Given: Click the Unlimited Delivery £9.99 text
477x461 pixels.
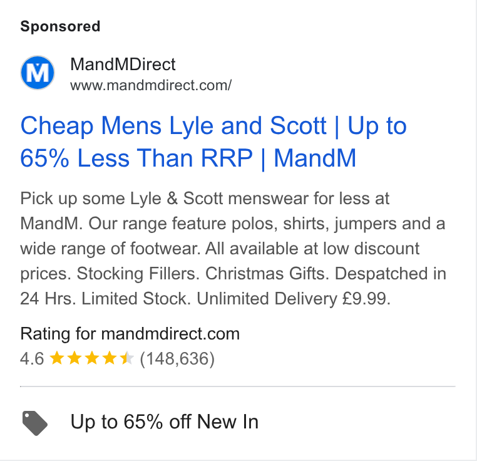Looking at the screenshot, I should point(294,298).
